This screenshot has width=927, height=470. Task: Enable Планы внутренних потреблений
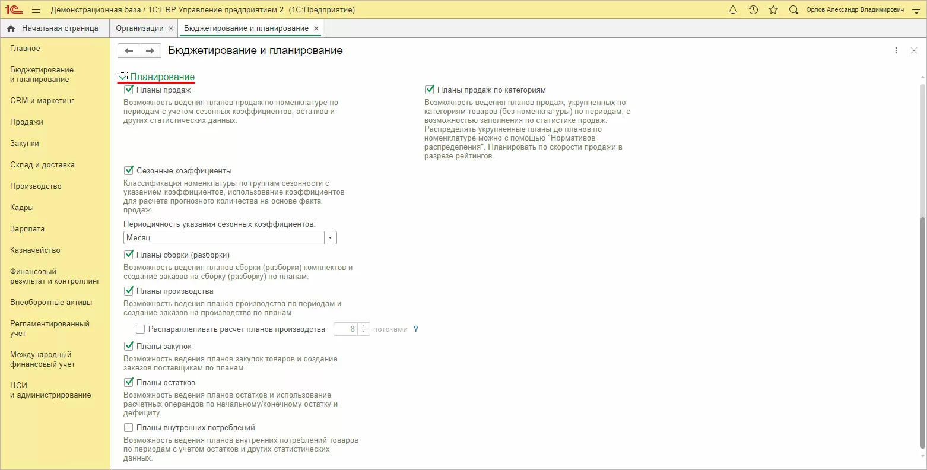point(129,427)
